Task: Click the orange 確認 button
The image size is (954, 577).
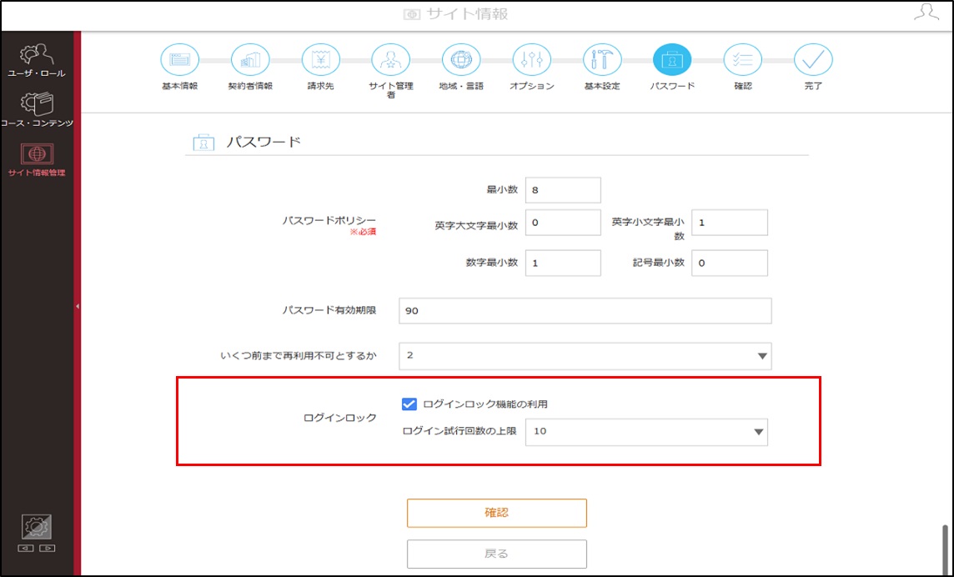Action: tap(496, 513)
